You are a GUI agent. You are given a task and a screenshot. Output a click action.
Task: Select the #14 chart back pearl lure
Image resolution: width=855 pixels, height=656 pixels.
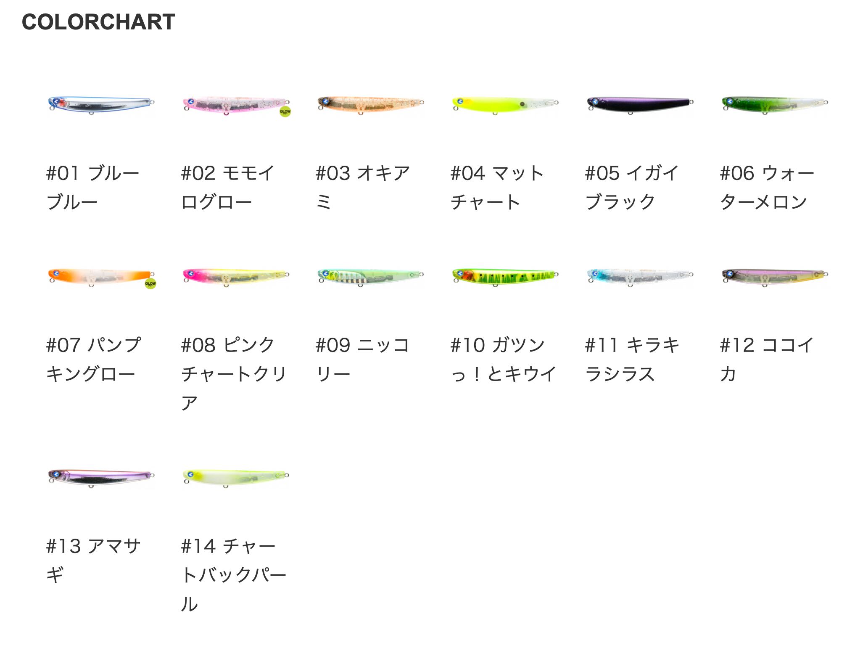(235, 477)
